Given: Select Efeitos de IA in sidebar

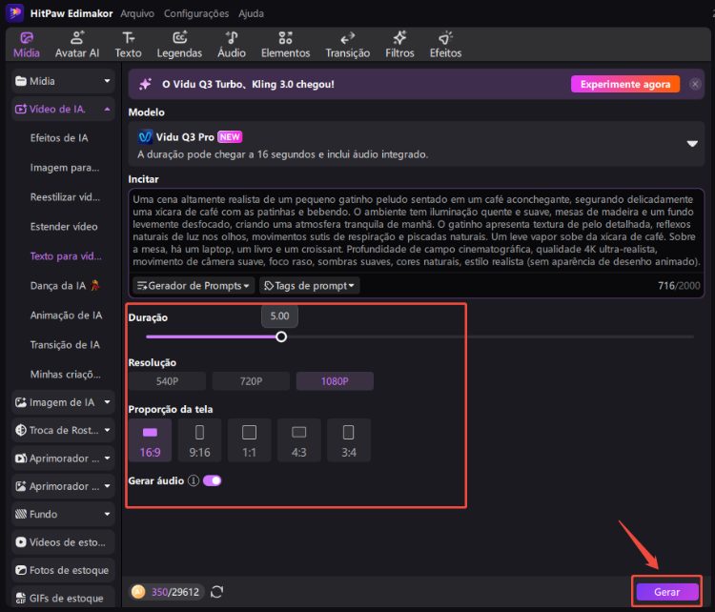Looking at the screenshot, I should click(x=59, y=137).
